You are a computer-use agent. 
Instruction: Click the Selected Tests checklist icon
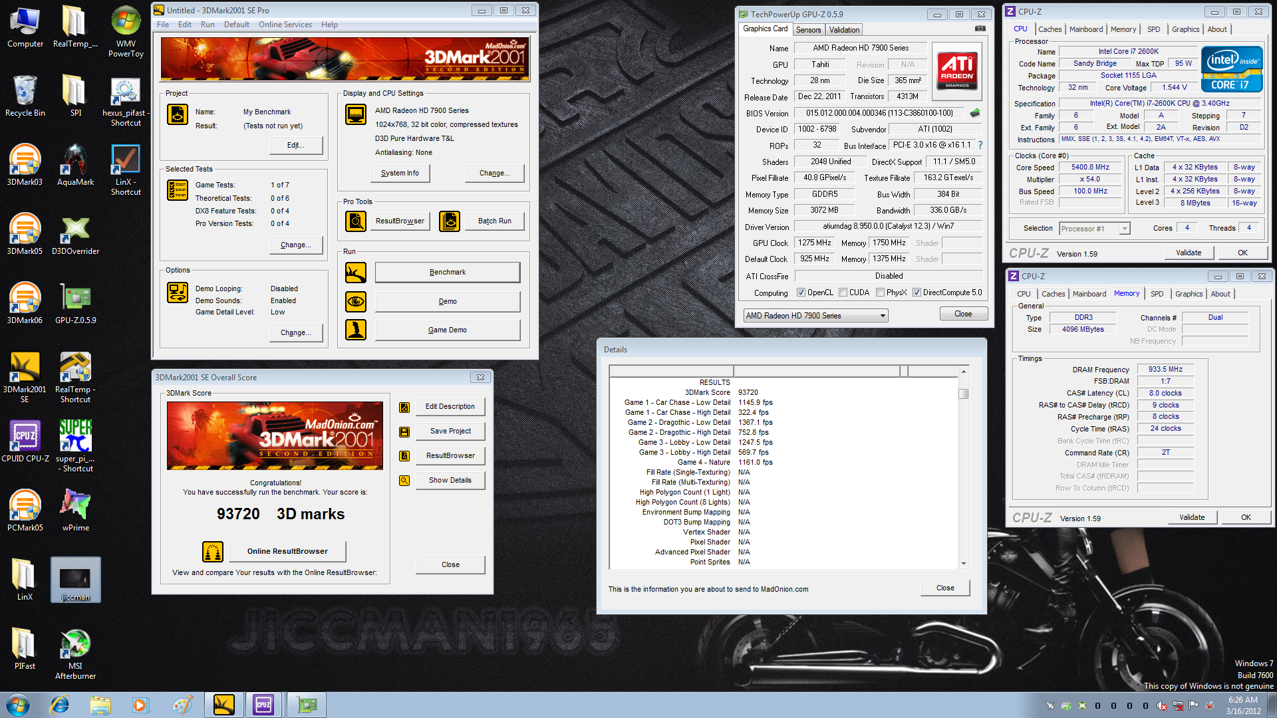[x=178, y=190]
